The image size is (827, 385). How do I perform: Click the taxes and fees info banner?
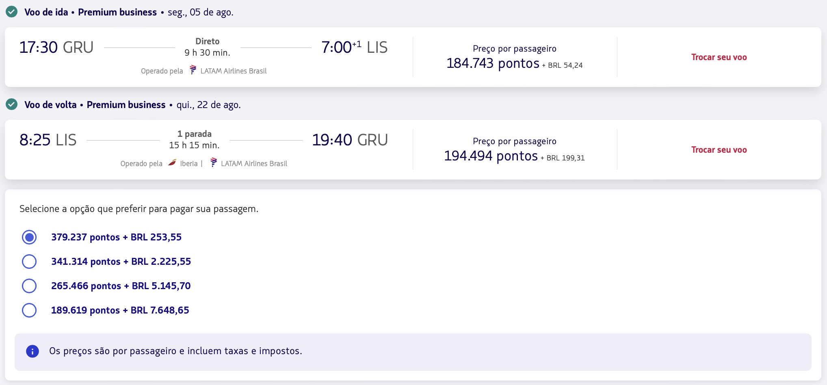pyautogui.click(x=413, y=352)
